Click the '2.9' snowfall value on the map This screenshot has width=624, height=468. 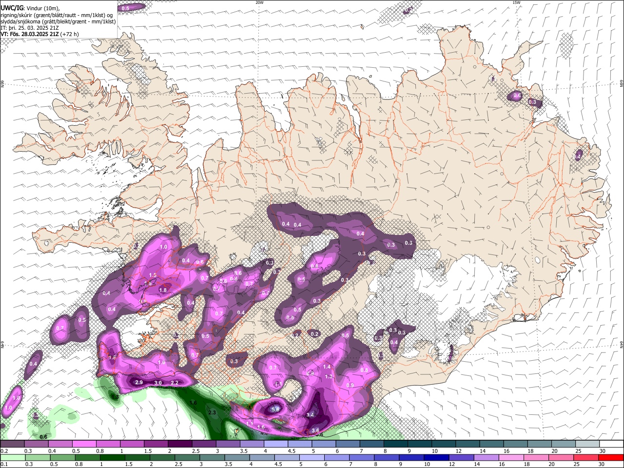(x=139, y=382)
